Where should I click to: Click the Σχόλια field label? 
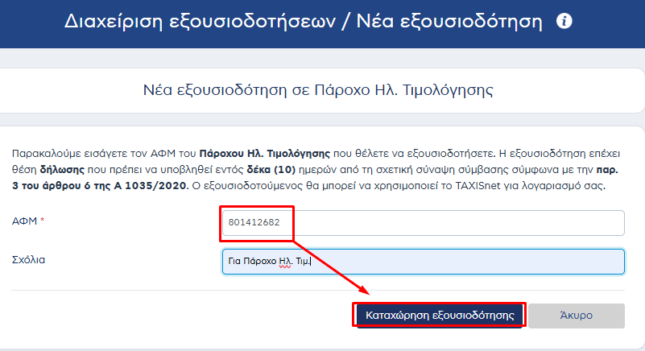coord(28,260)
